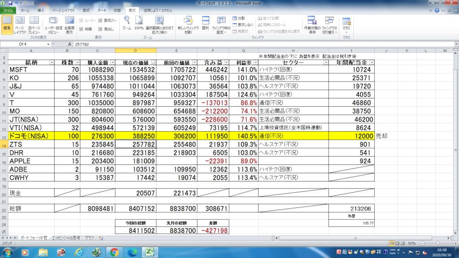Switch to Full Screen view (全画面表示)
This screenshot has height=258, width=459.
coord(69,25)
